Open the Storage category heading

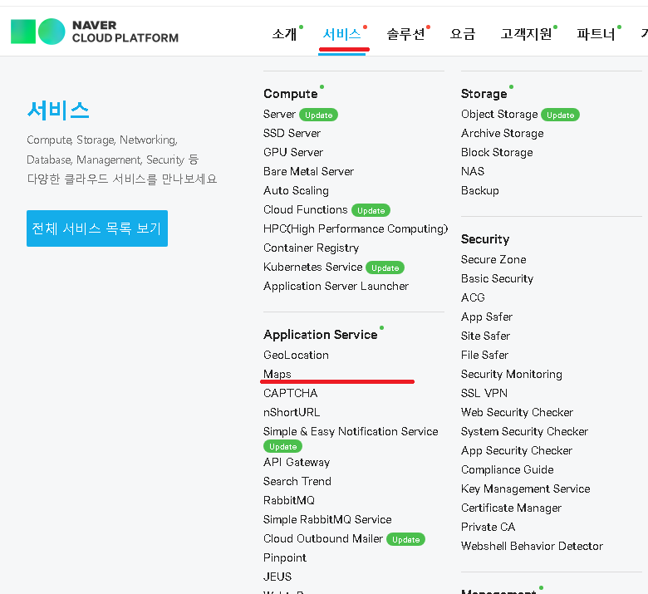pos(484,94)
